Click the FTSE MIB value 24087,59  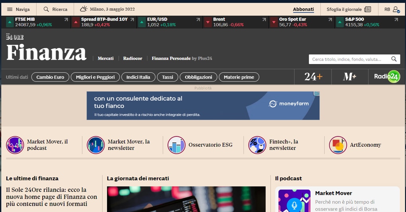[25, 25]
